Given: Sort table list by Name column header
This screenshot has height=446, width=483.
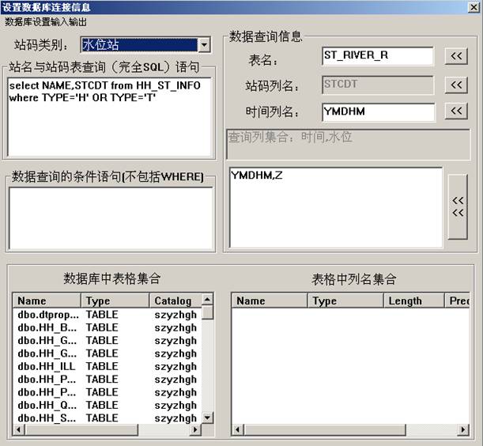Looking at the screenshot, I should [x=47, y=300].
